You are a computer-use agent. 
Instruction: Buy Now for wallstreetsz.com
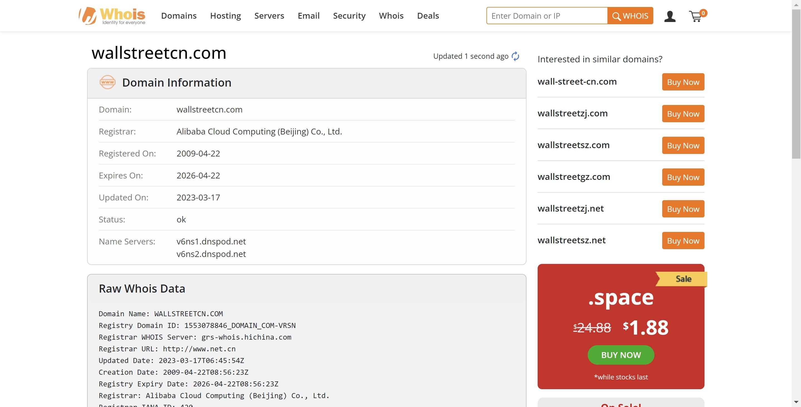(683, 145)
